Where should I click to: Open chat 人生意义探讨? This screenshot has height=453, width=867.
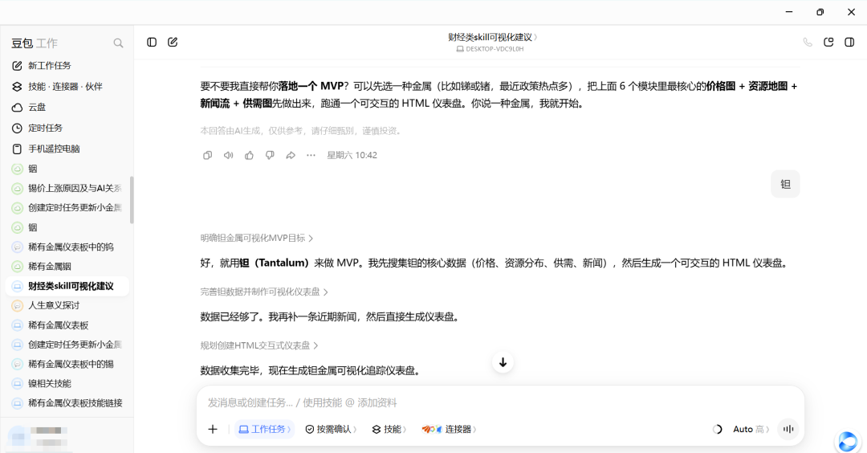(x=67, y=305)
